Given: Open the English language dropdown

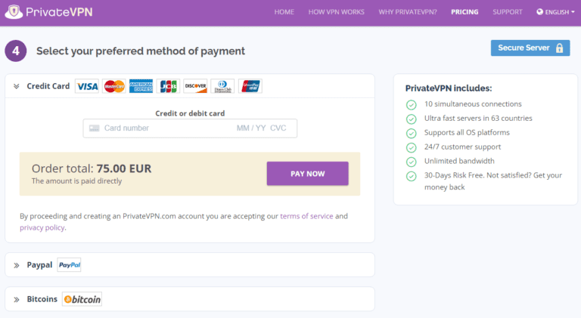Looking at the screenshot, I should pos(555,12).
